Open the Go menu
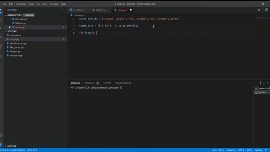The image size is (270, 152). coord(38,4)
